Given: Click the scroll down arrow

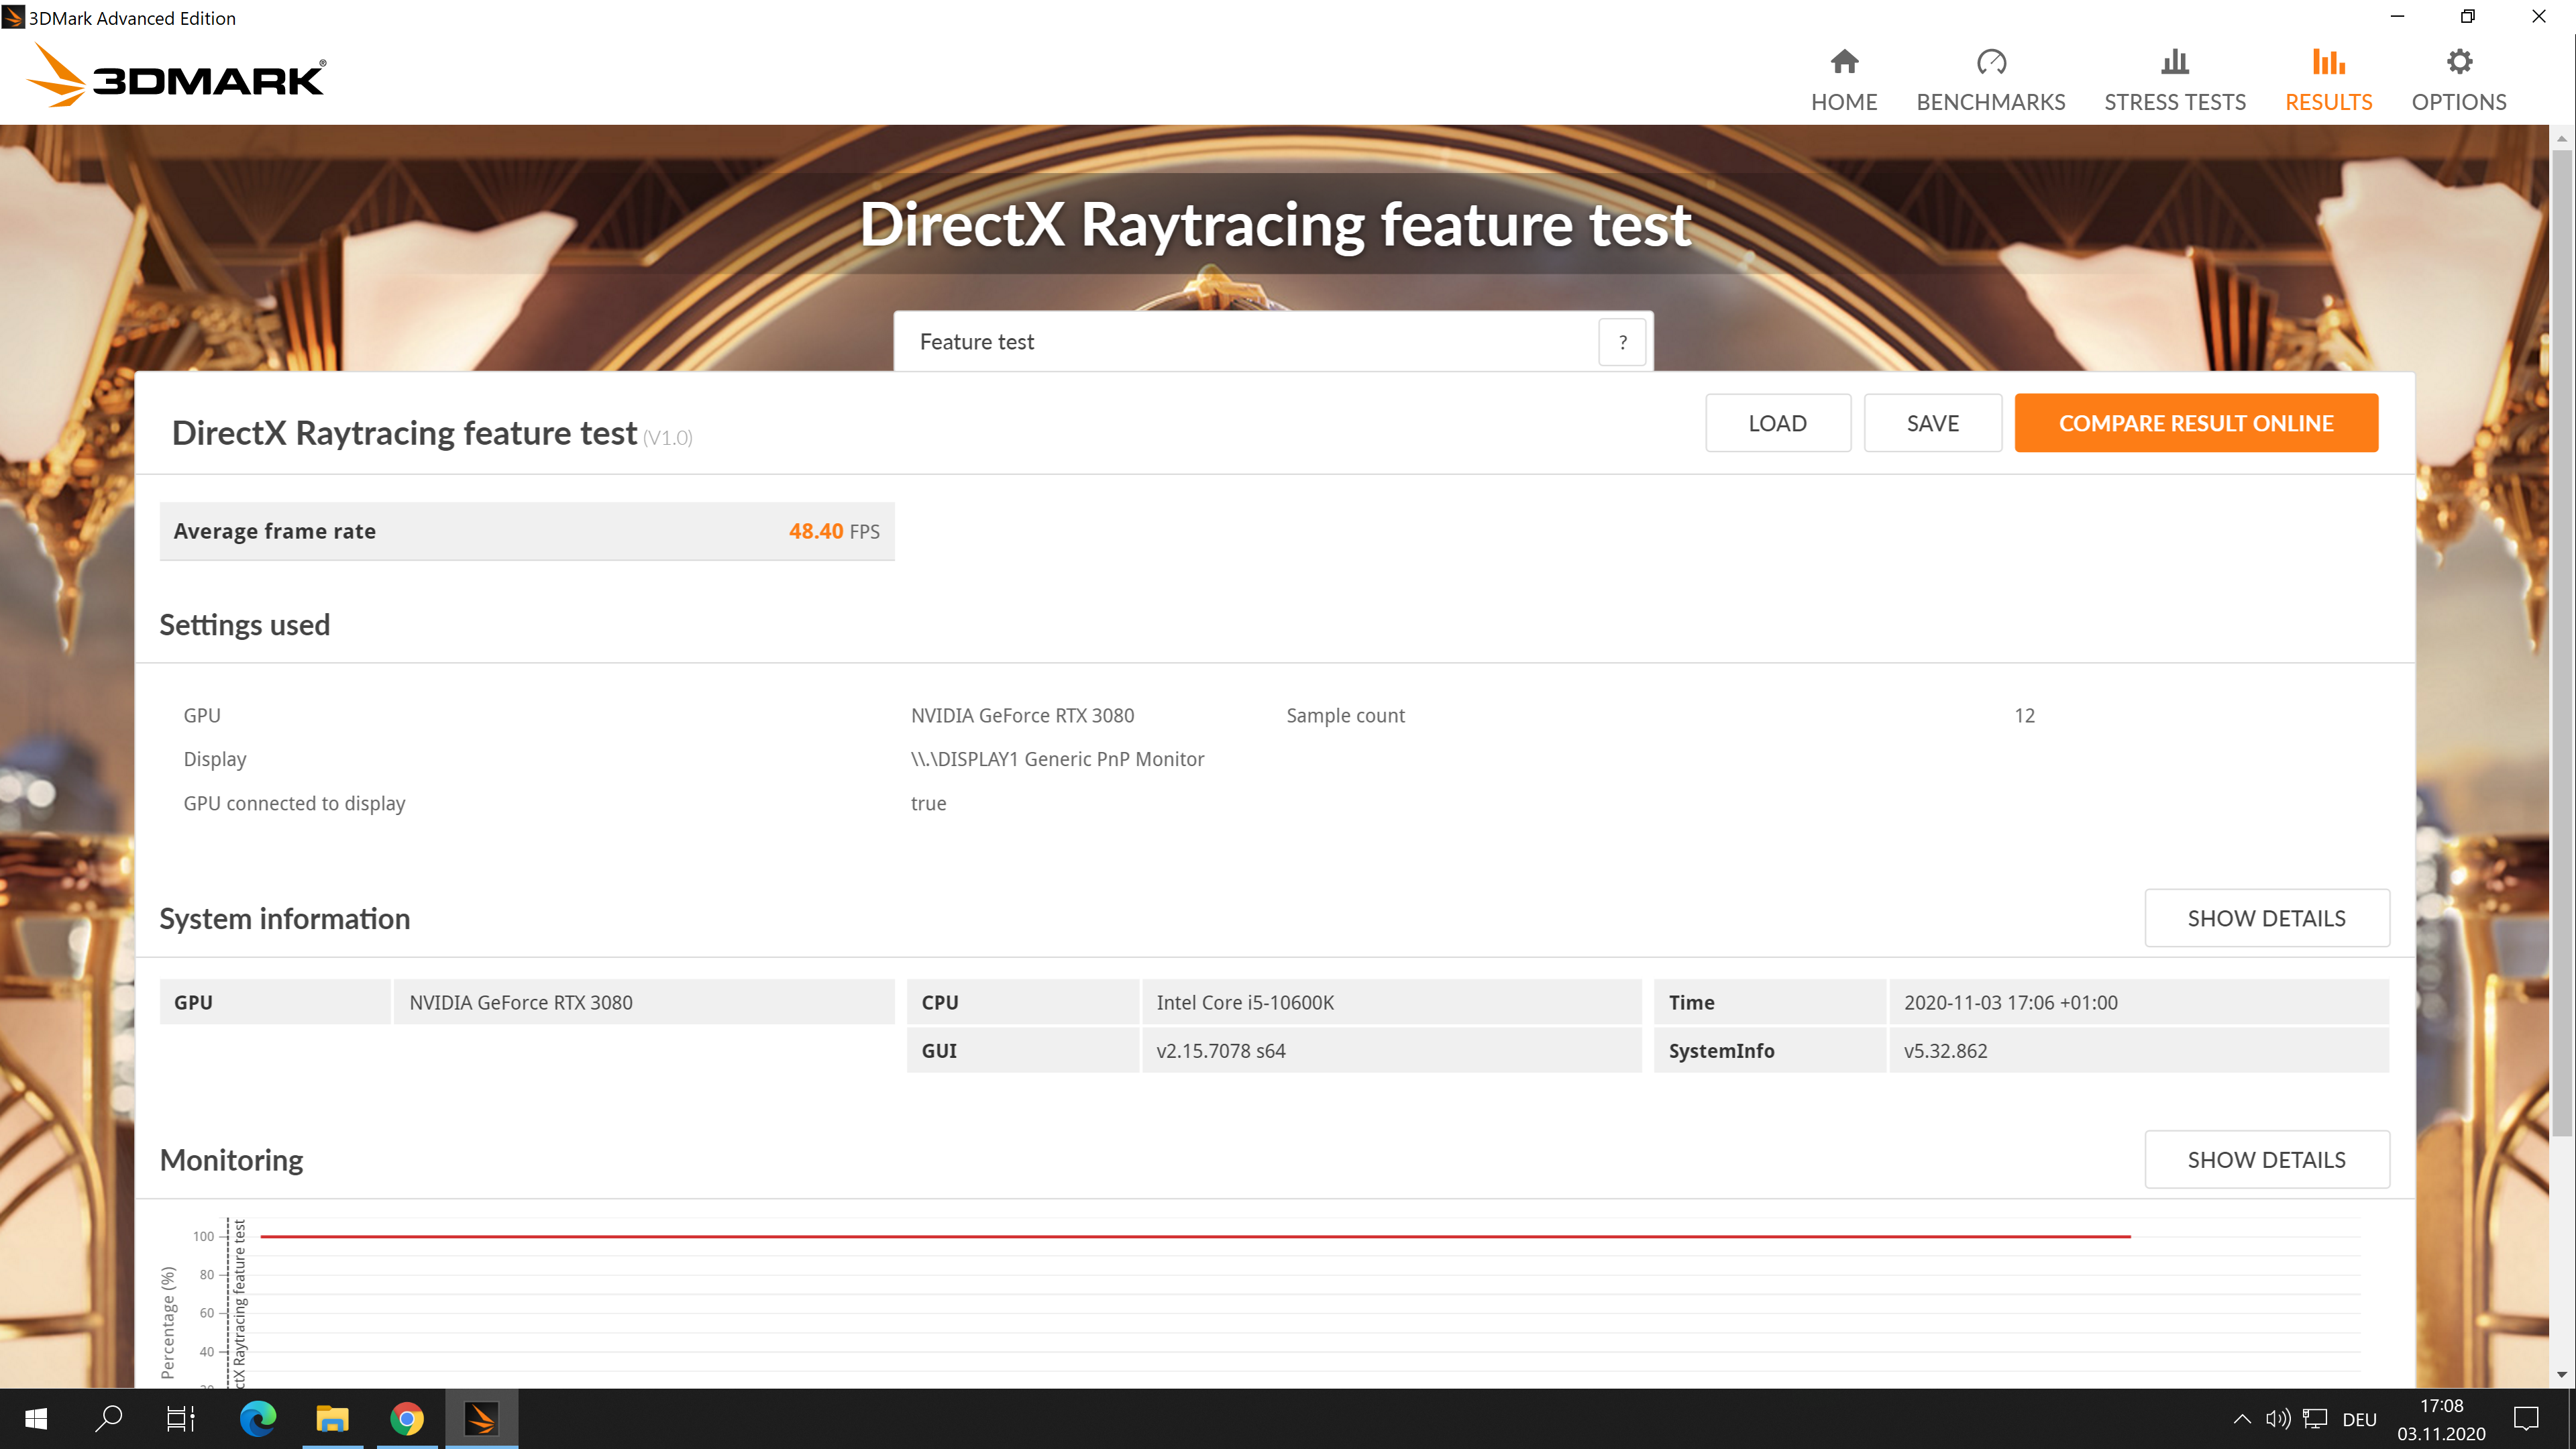Looking at the screenshot, I should (2561, 1375).
